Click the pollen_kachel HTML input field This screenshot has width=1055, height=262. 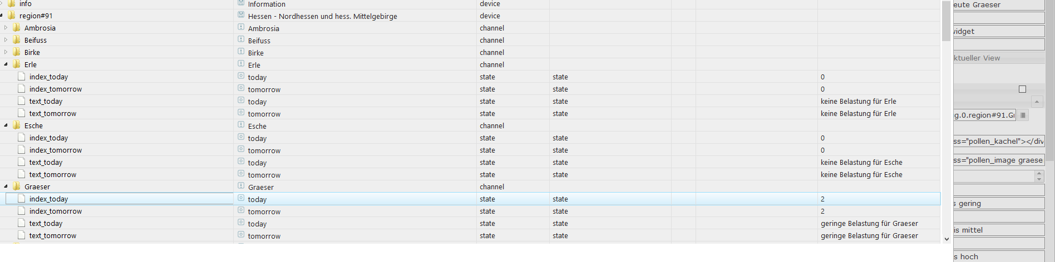[x=999, y=141]
